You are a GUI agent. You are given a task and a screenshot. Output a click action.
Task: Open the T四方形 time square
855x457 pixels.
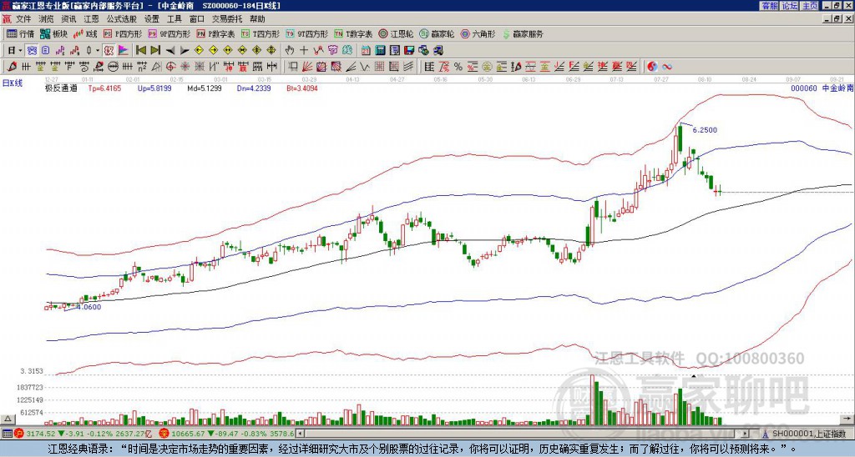(x=261, y=33)
